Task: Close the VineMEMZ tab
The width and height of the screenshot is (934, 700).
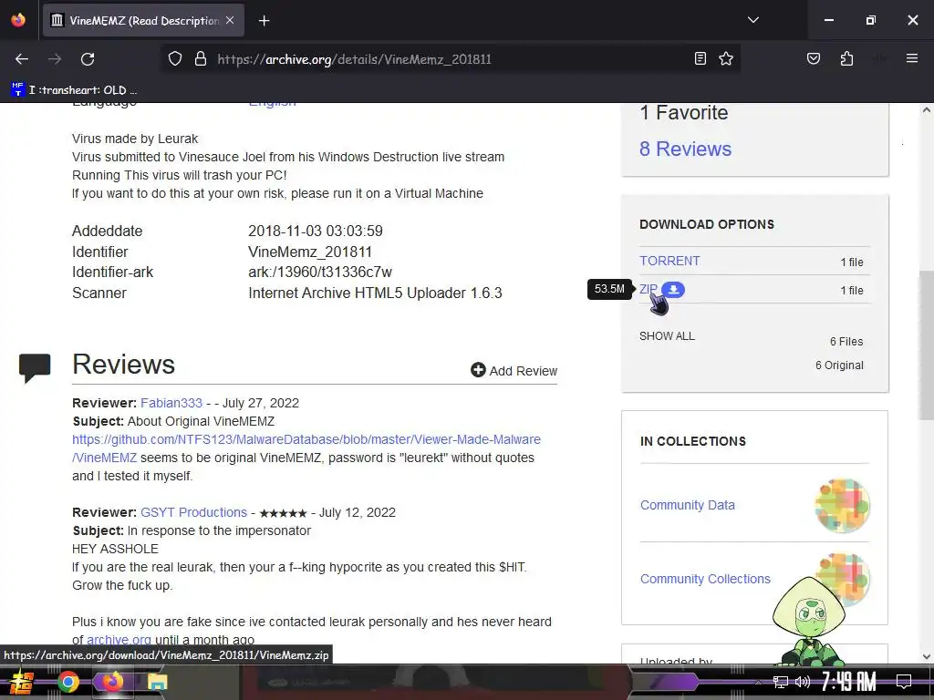Action: (230, 20)
